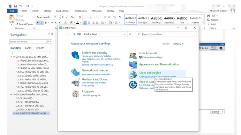Click the Clock and Region link

(150, 73)
